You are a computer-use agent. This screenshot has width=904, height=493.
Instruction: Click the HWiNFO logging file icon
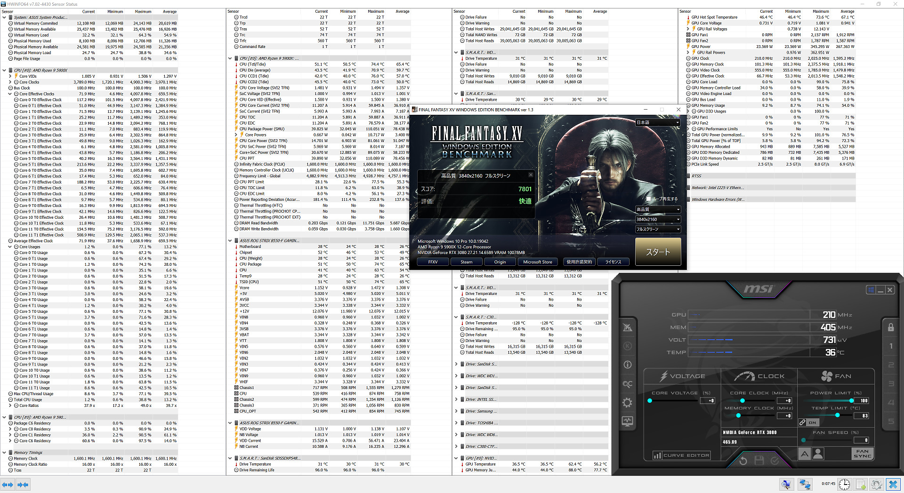(861, 484)
